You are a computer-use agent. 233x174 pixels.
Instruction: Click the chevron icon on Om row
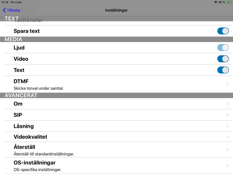coord(227,104)
